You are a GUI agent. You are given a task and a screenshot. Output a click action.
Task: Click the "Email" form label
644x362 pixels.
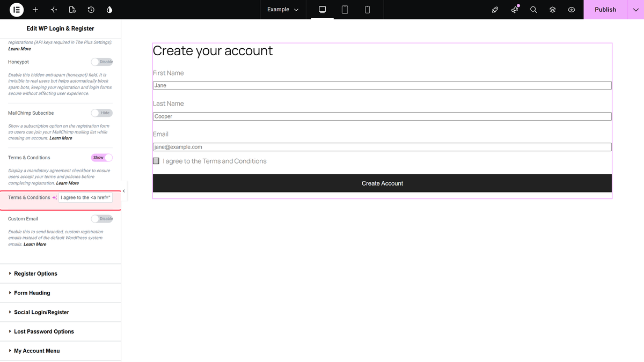click(x=160, y=134)
